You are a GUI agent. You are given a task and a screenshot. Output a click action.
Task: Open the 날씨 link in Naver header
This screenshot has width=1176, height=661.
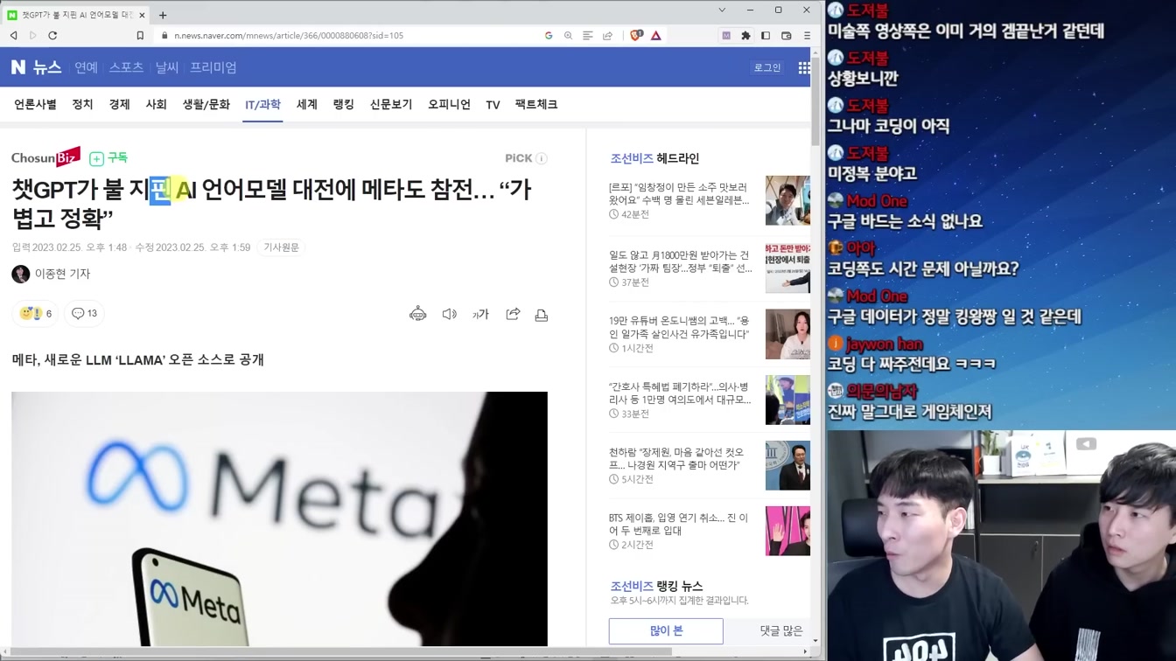[x=166, y=67]
